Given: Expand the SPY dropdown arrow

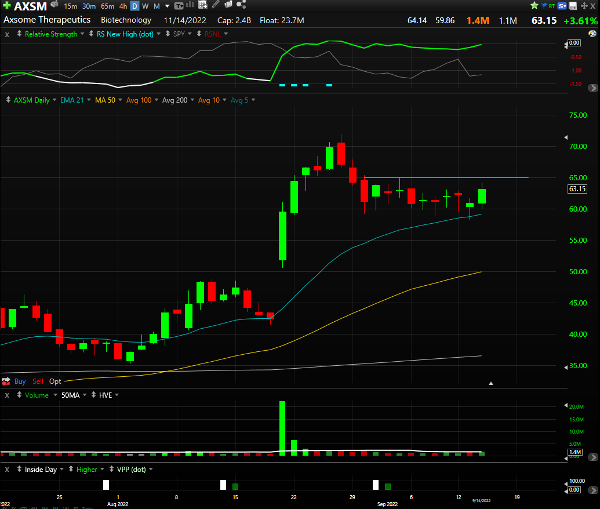Looking at the screenshot, I should click(x=190, y=34).
